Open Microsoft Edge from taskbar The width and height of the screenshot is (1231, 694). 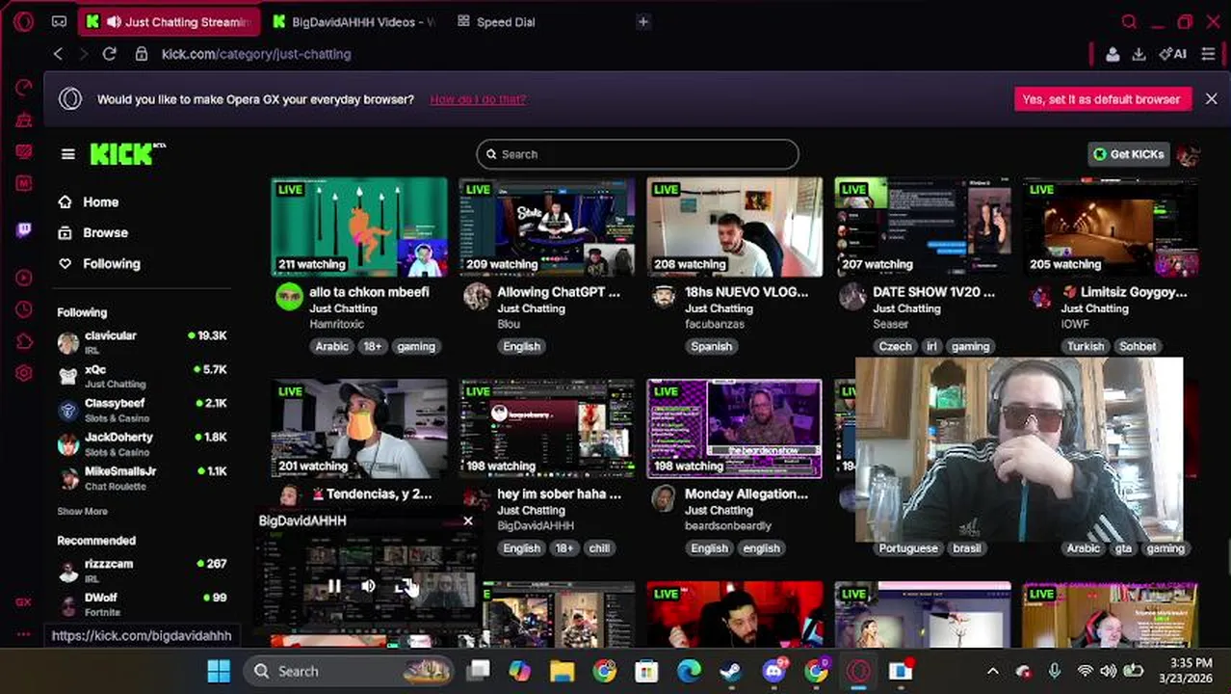pyautogui.click(x=689, y=671)
